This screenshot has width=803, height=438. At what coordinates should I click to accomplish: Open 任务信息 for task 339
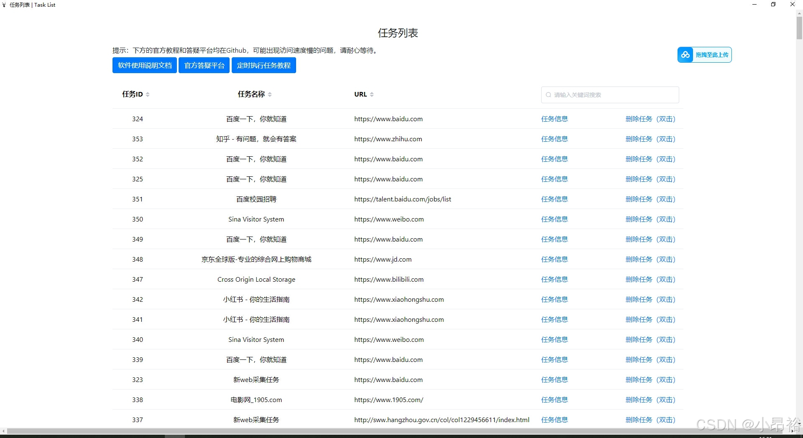(555, 360)
